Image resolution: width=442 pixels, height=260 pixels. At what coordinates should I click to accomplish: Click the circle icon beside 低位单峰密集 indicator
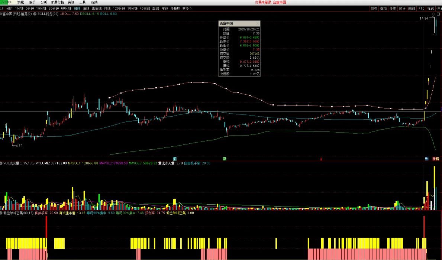click(x=1, y=213)
